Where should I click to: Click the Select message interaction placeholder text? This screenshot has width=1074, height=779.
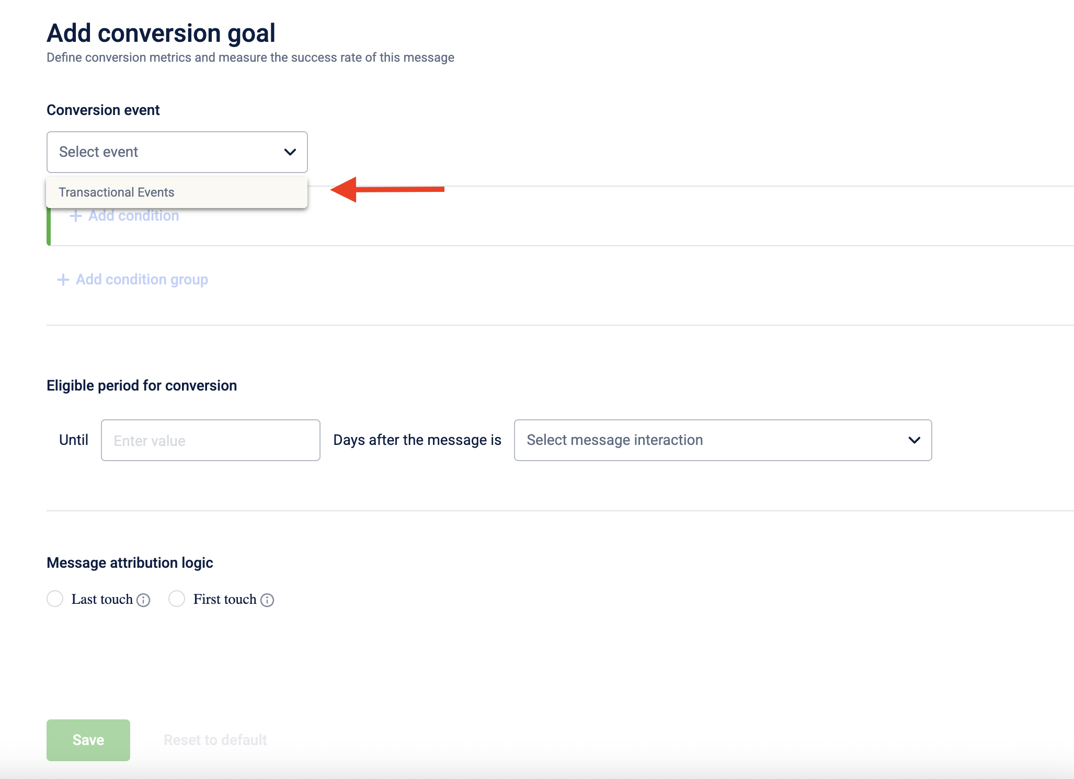[x=615, y=440]
